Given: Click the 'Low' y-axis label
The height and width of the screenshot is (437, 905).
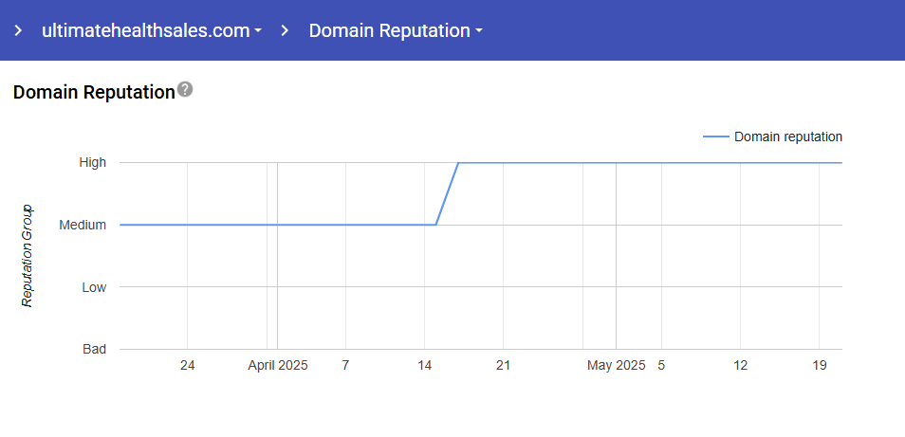Looking at the screenshot, I should (93, 287).
